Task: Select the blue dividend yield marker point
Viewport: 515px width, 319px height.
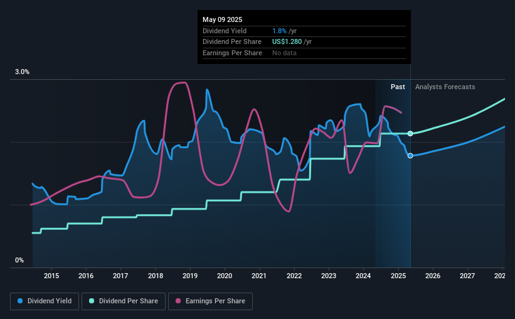Action: 410,156
